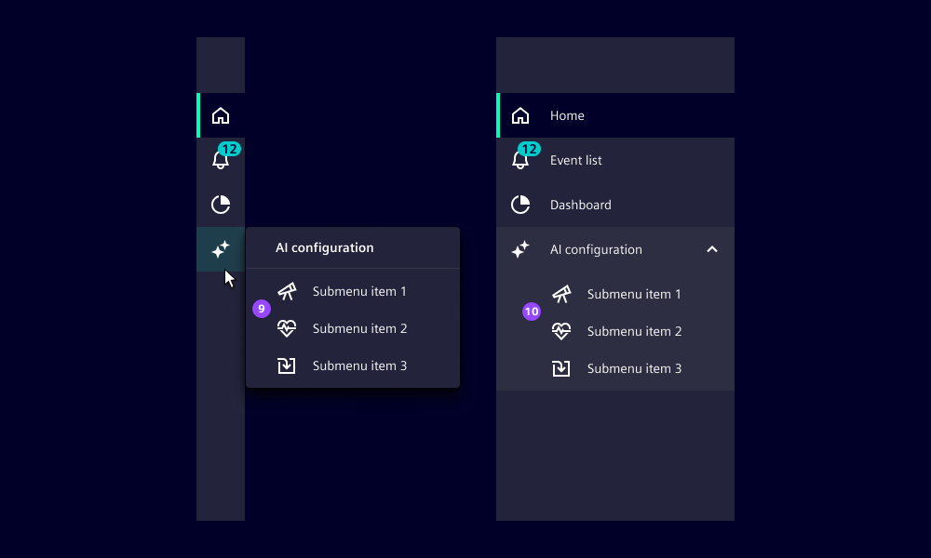Click the heart-pulse icon beside Submenu item 2
Image resolution: width=931 pixels, height=558 pixels.
click(x=287, y=328)
